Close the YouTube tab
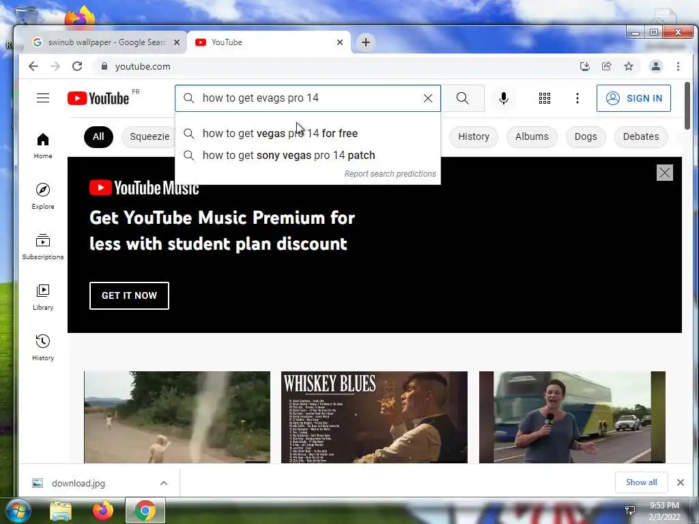The height and width of the screenshot is (524, 699). tap(340, 42)
